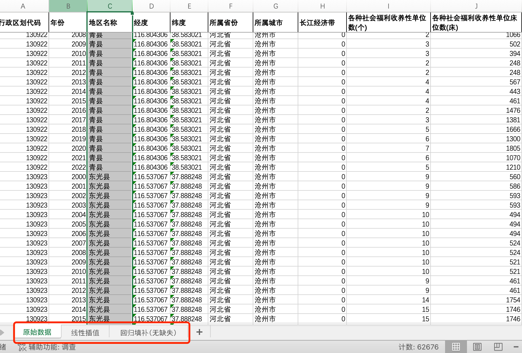Open the 回归填补(无缺失) sheet tab
This screenshot has width=522, height=353.
click(x=148, y=333)
